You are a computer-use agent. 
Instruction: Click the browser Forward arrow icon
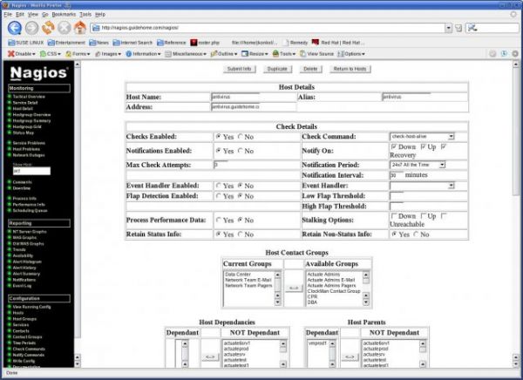point(33,28)
